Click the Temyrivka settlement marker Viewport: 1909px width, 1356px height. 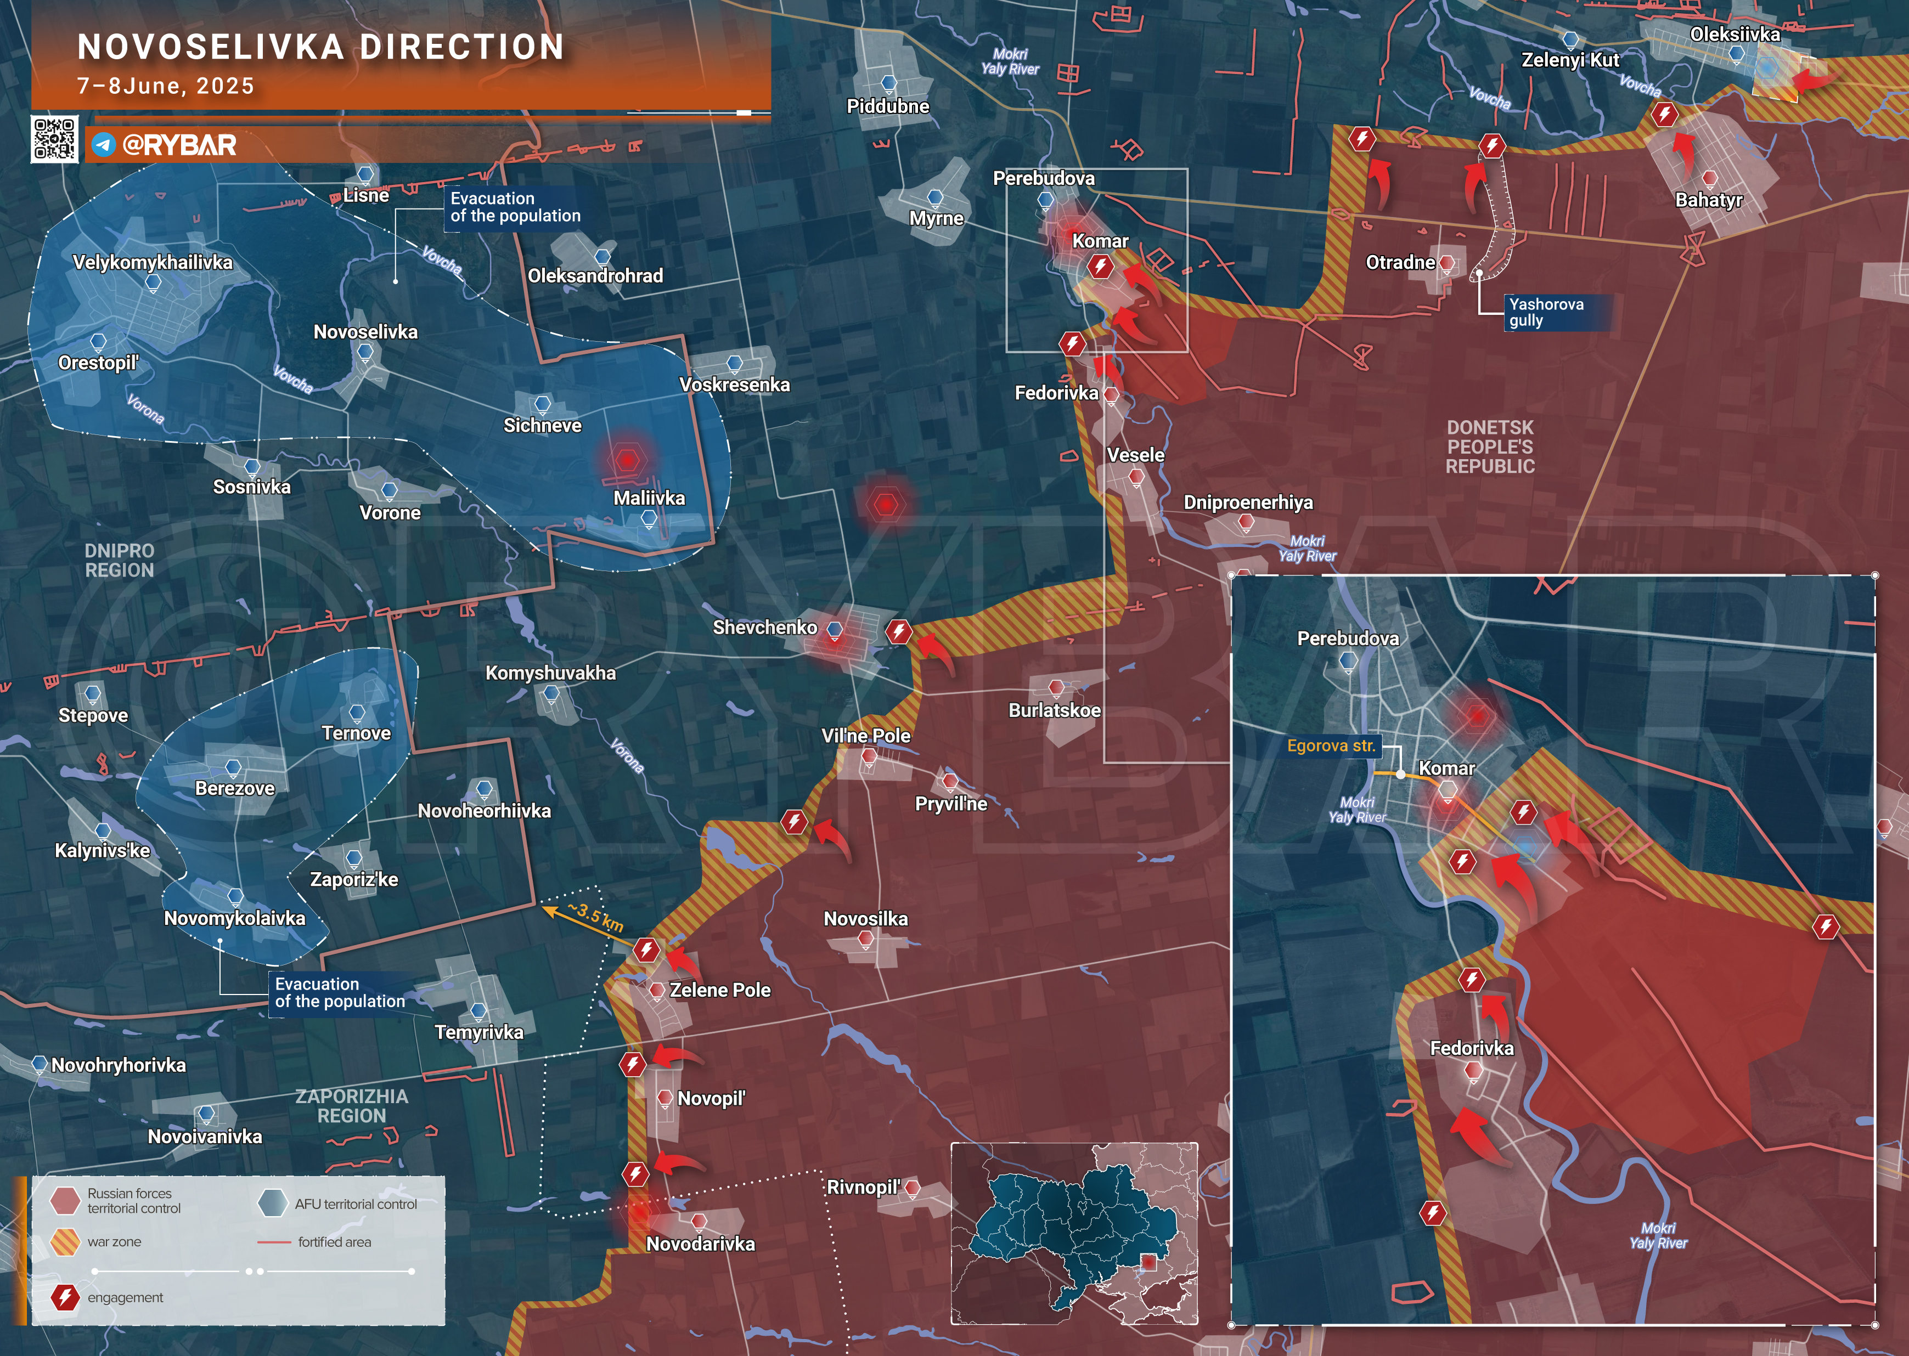click(x=478, y=1012)
